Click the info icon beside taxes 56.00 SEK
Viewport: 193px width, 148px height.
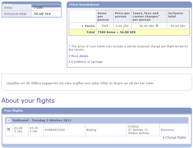pyautogui.click(x=157, y=26)
